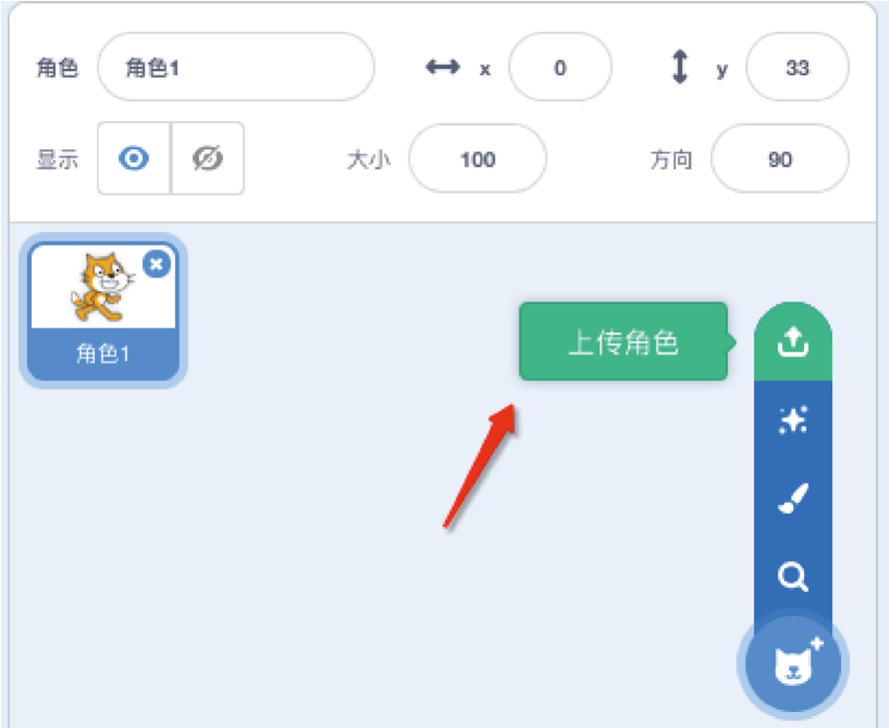
Task: Show the sprite with the eye toggle
Action: (134, 158)
